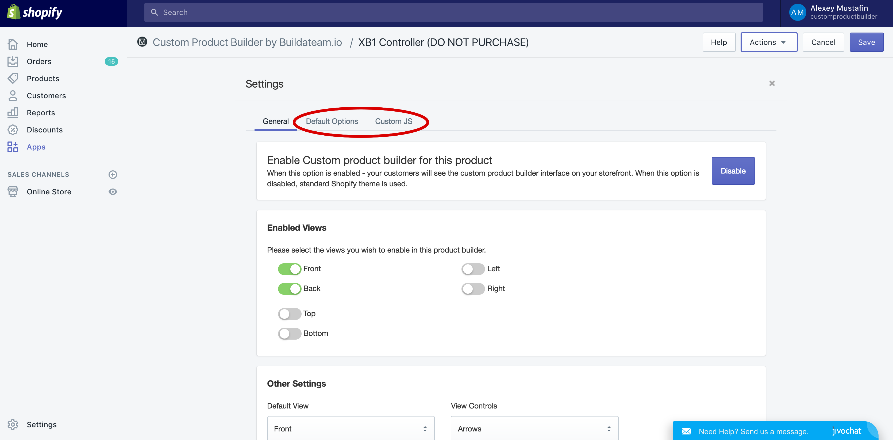
Task: Toggle the Front view switch
Action: [290, 269]
